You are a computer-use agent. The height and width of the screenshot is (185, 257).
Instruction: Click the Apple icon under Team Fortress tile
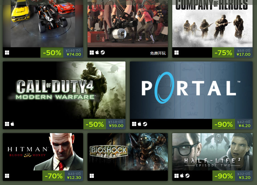coord(97,52)
